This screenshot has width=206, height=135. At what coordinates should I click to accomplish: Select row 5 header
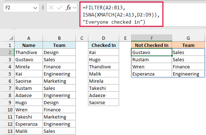click(7, 74)
